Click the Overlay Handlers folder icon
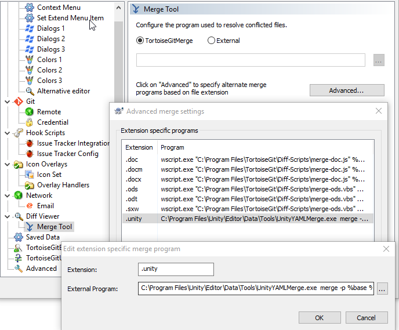The height and width of the screenshot is (330, 399). coord(30,185)
